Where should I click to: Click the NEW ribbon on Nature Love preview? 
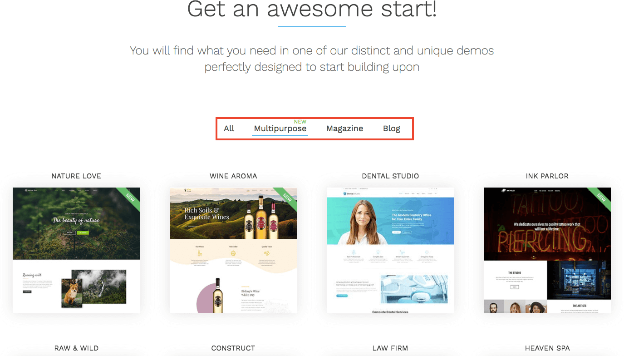(x=130, y=197)
